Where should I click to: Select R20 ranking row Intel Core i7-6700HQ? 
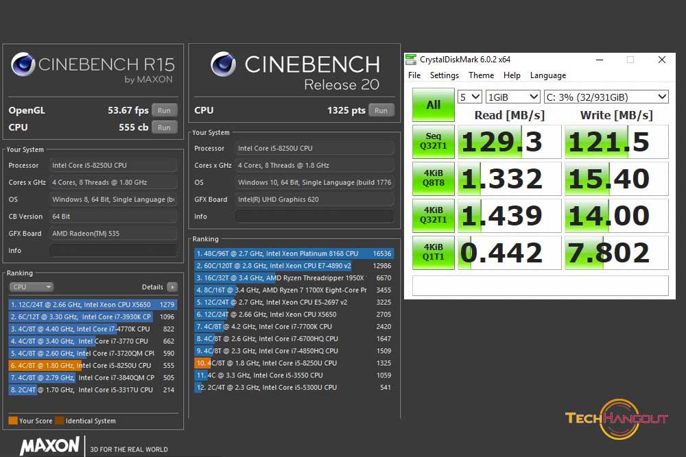point(294,338)
